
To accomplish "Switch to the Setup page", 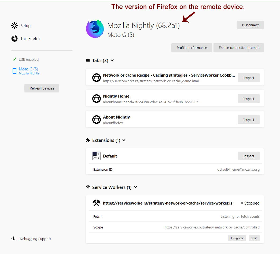I will pyautogui.click(x=25, y=26).
